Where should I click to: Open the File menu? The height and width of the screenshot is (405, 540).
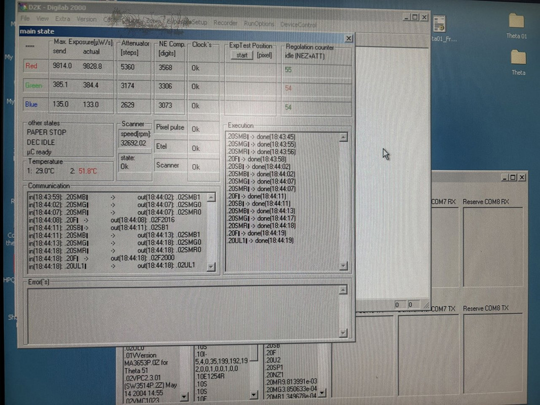point(25,18)
